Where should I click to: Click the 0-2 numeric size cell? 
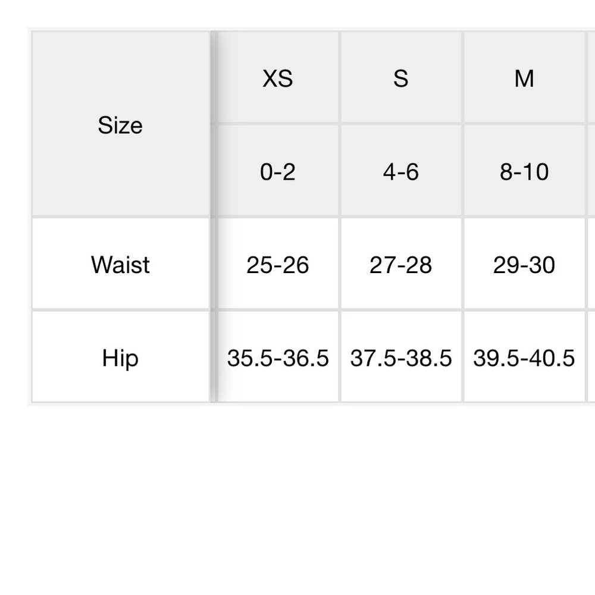pos(277,171)
